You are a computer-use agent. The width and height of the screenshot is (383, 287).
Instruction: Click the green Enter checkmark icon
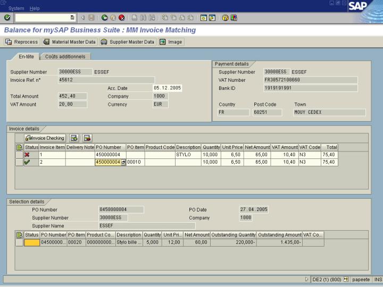click(7, 18)
